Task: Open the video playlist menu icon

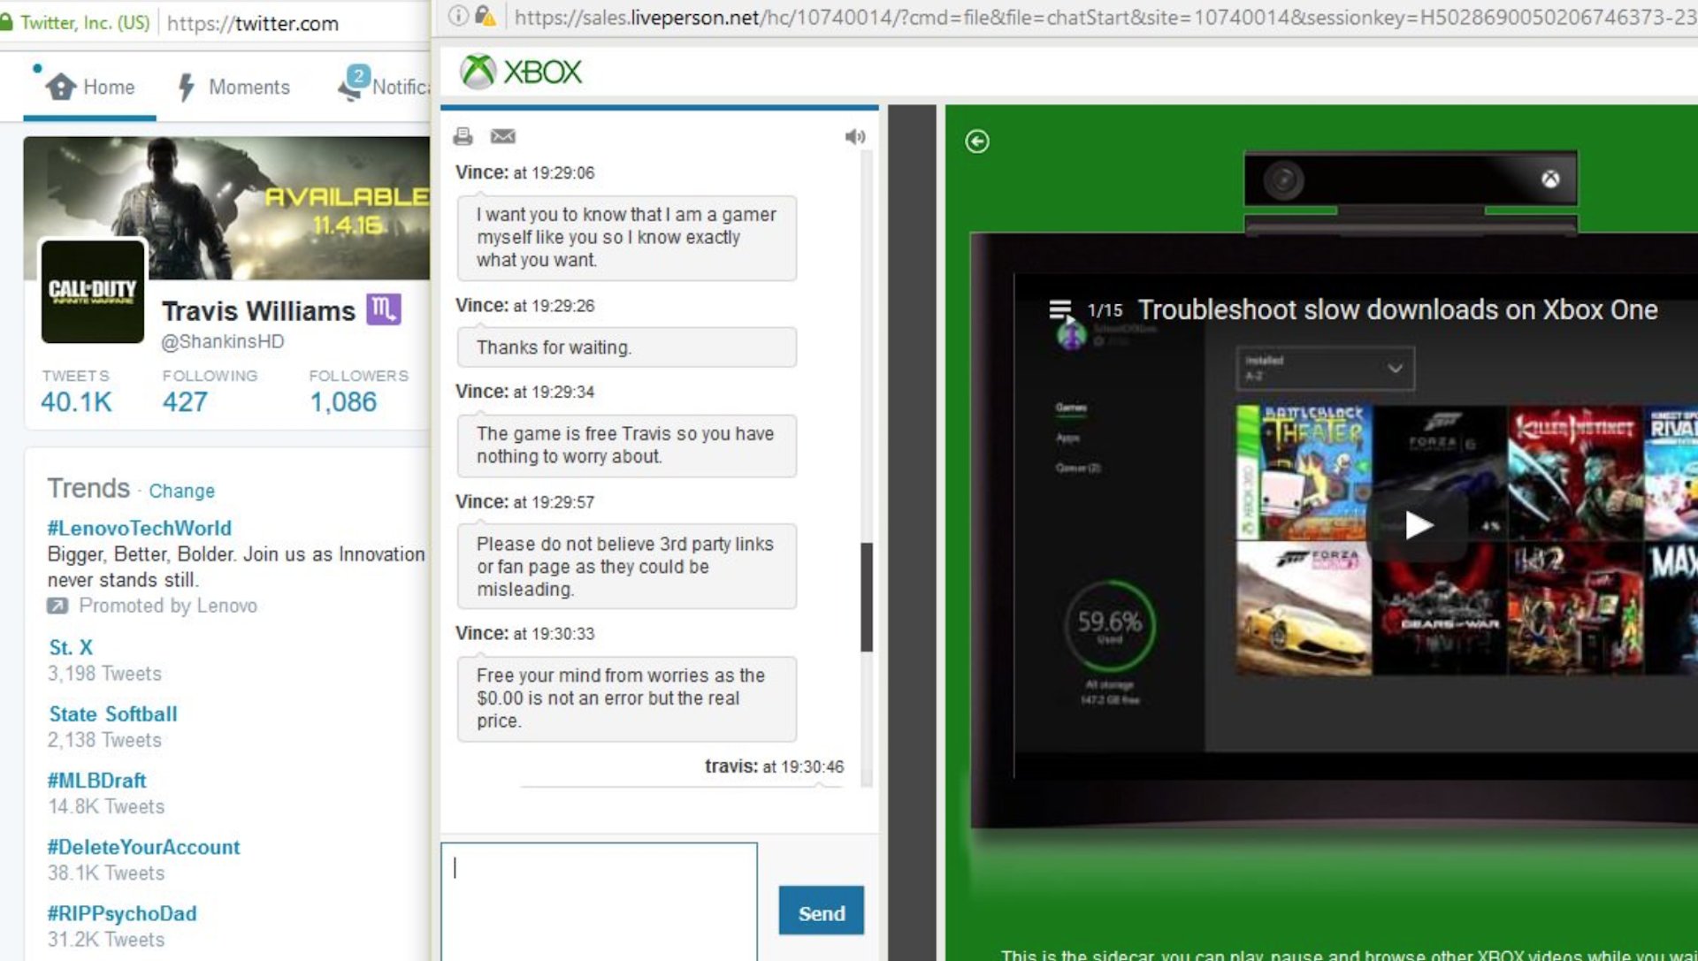Action: coord(1059,309)
